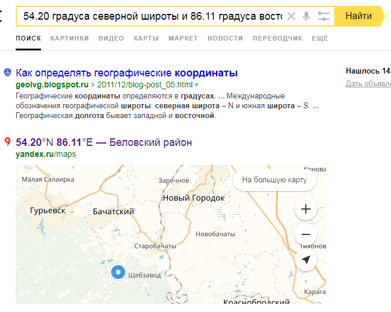391x312 pixels.
Task: Switch to the Переводчик tab
Action: 277,38
